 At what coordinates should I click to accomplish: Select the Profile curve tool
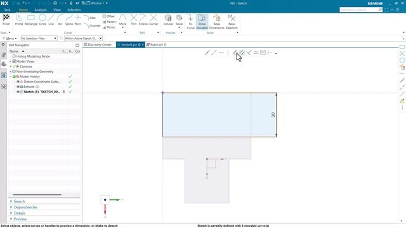coord(19,20)
